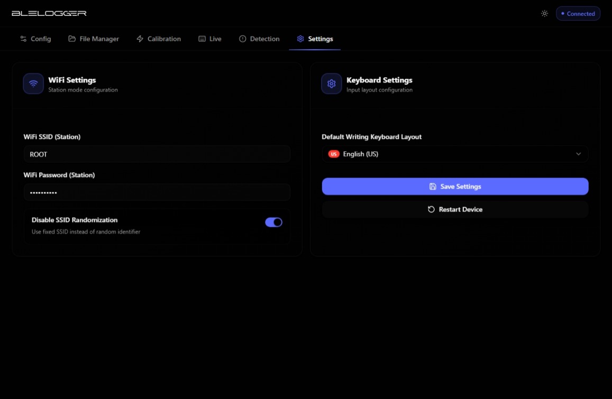612x399 pixels.
Task: Click the WiFi SSID input field
Action: 157,154
